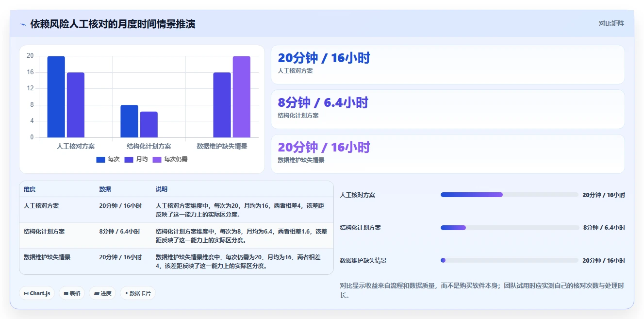Click the 每次 bar for 结构化计划方案
Screen dimensions: 644x319
pyautogui.click(x=129, y=121)
